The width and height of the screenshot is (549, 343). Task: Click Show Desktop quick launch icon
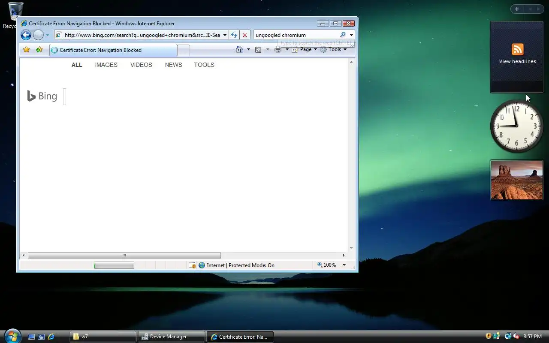click(31, 337)
